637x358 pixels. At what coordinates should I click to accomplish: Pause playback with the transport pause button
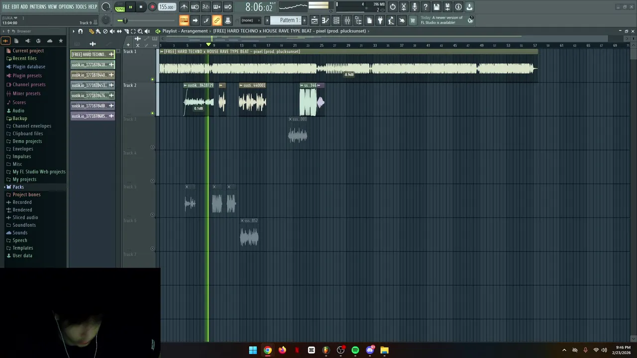130,7
